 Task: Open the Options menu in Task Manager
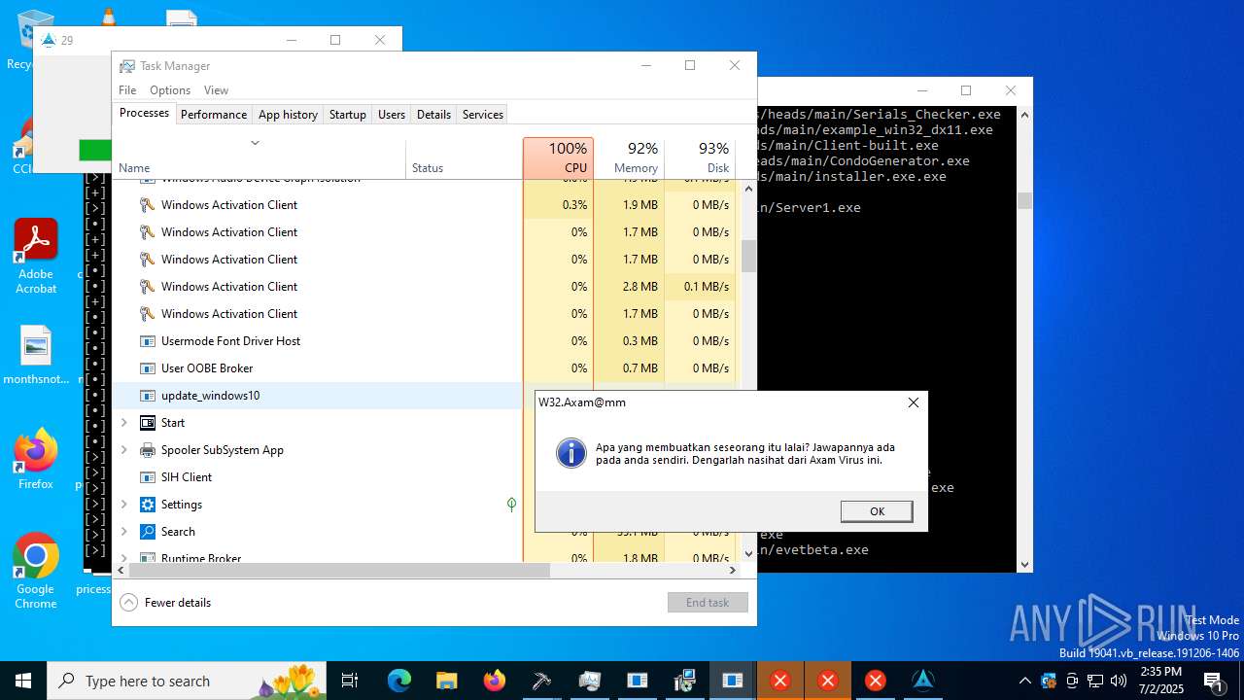(x=170, y=90)
